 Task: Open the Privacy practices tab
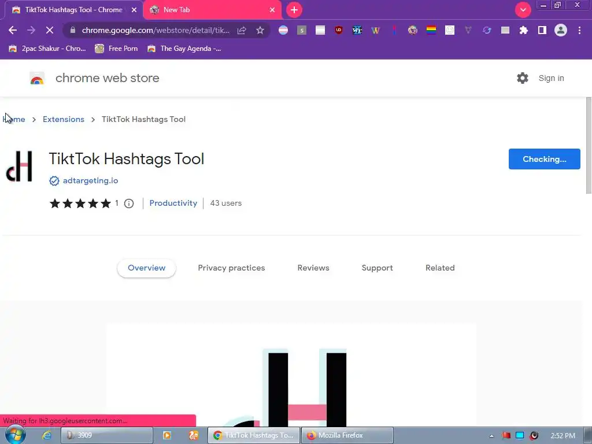pyautogui.click(x=231, y=268)
